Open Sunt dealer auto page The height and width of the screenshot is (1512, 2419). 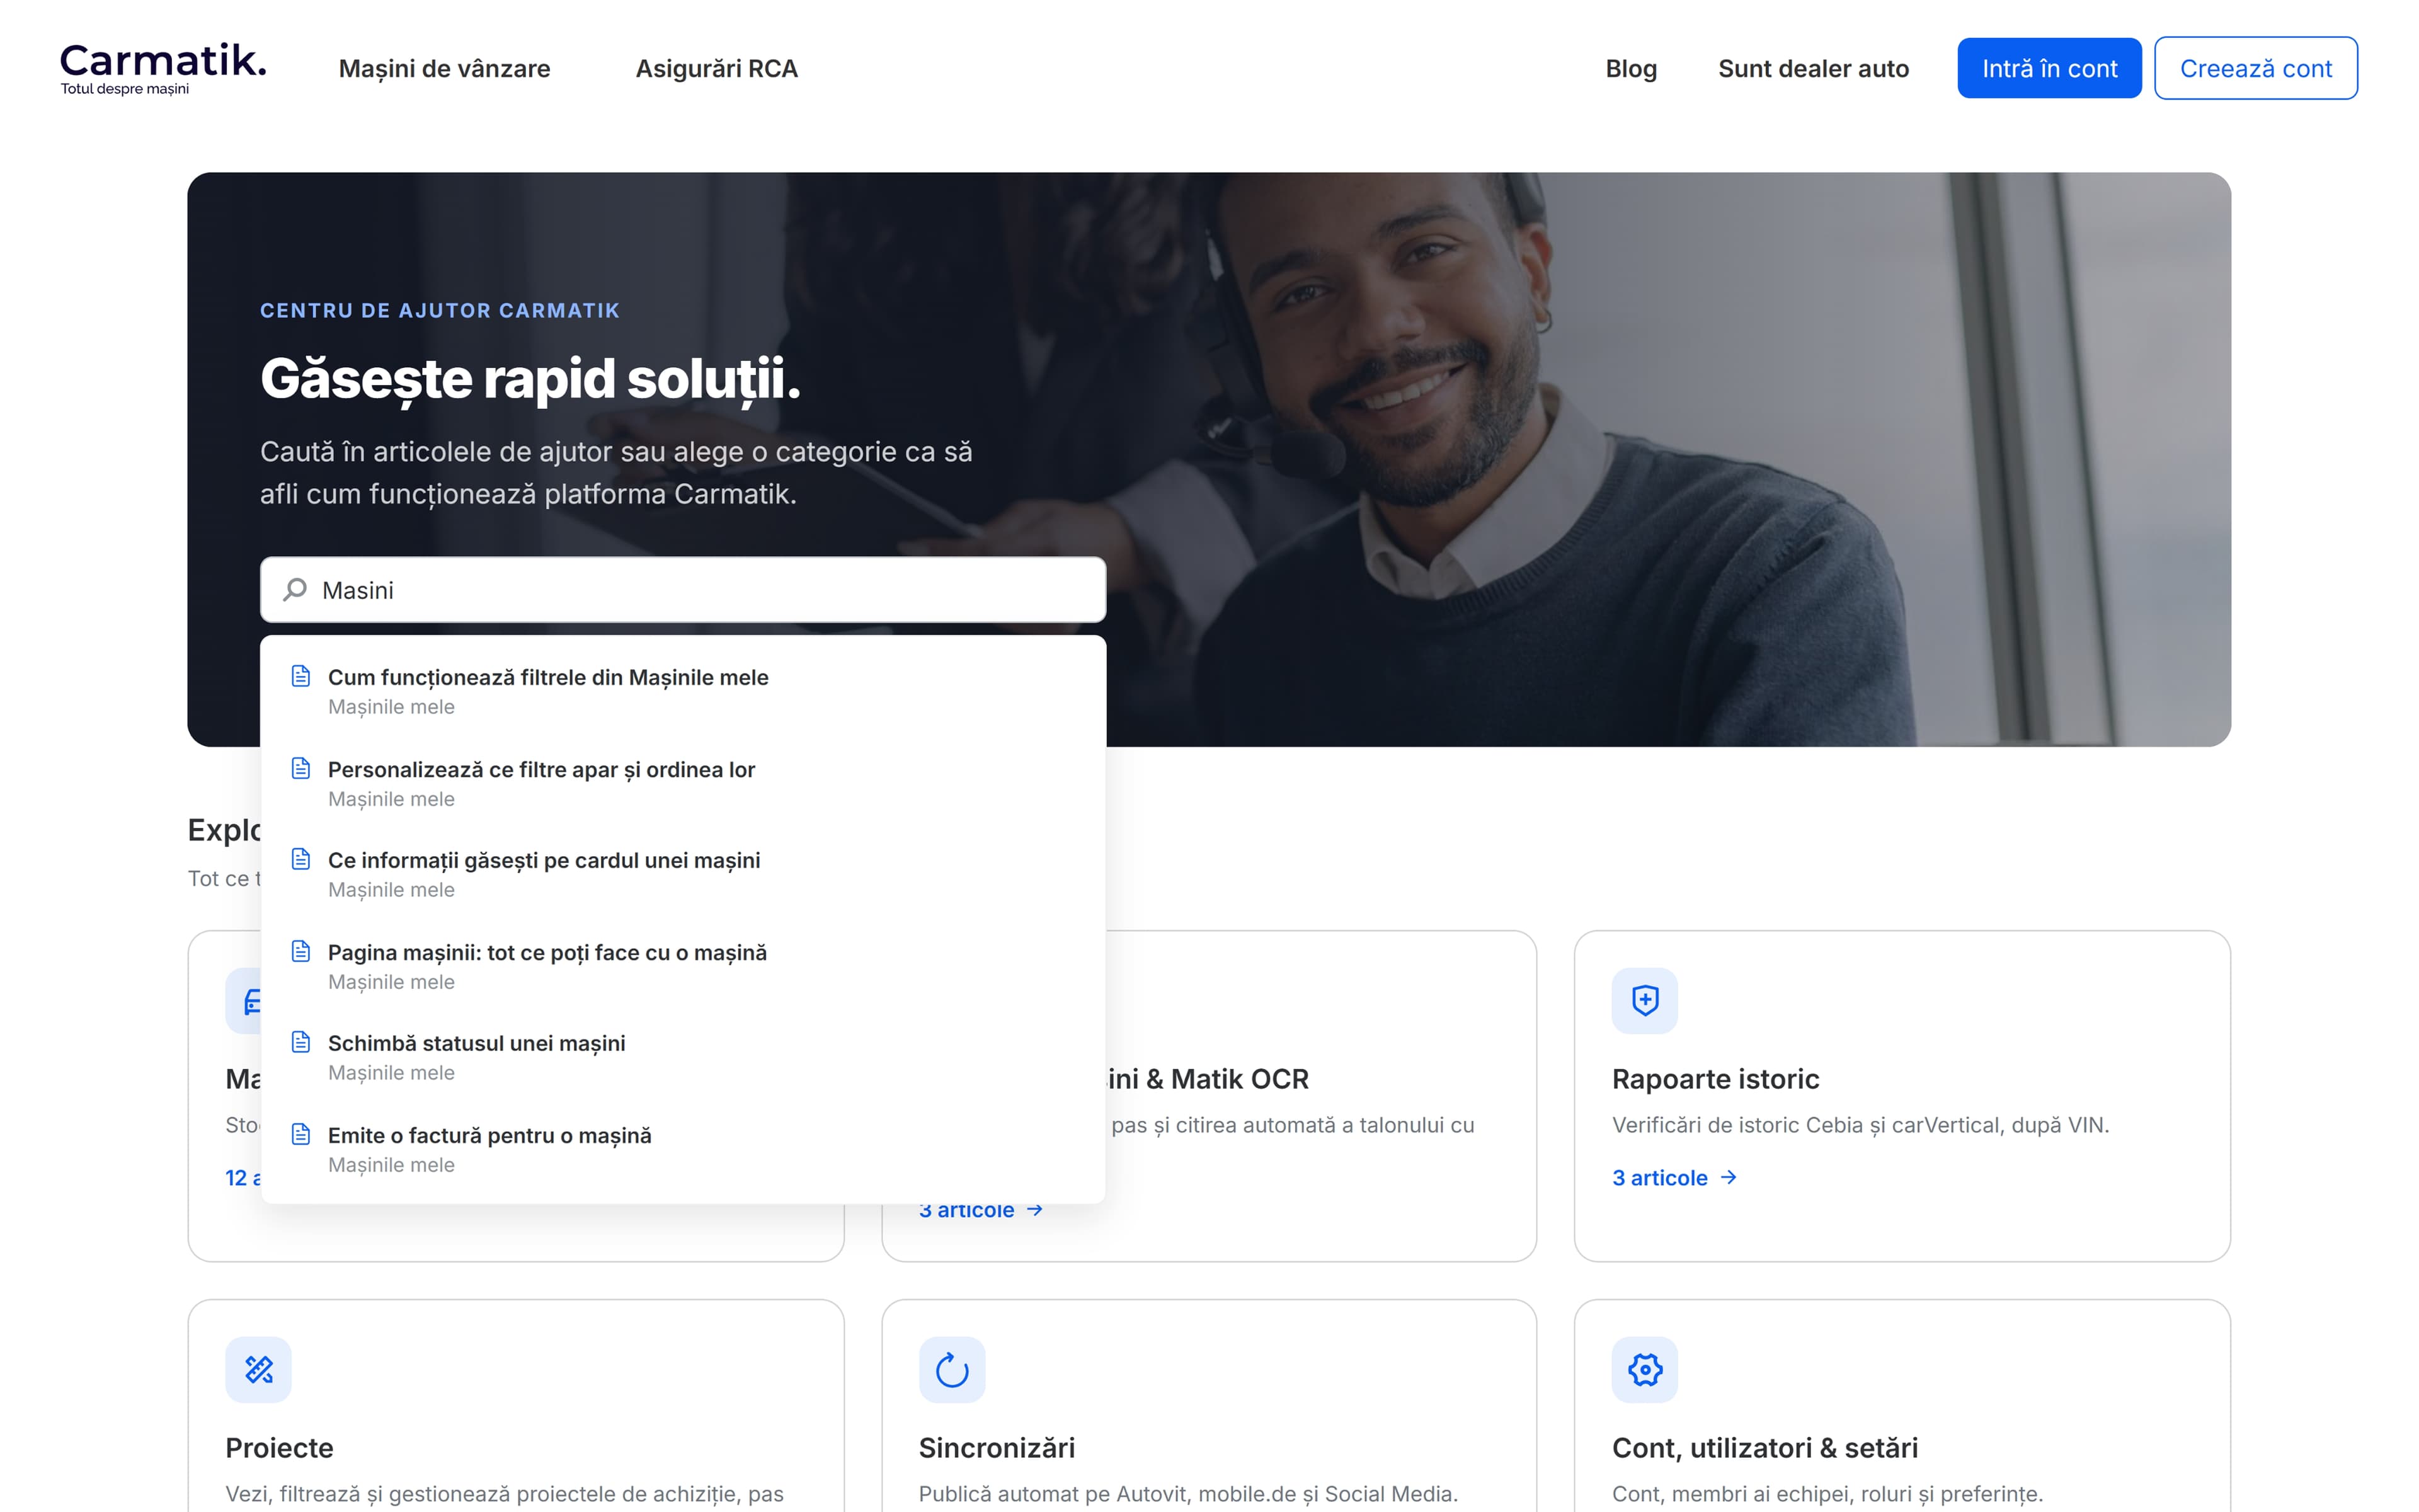click(1813, 68)
